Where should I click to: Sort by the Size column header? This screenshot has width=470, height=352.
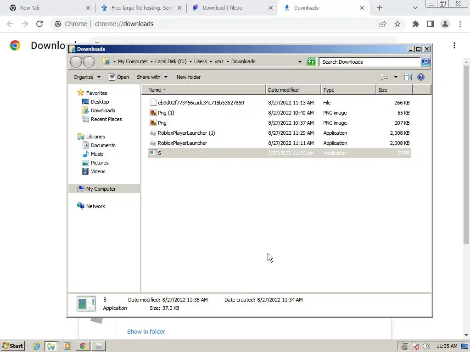coord(394,90)
